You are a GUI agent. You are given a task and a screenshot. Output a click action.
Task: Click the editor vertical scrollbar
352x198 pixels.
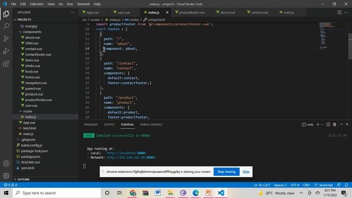(350, 46)
